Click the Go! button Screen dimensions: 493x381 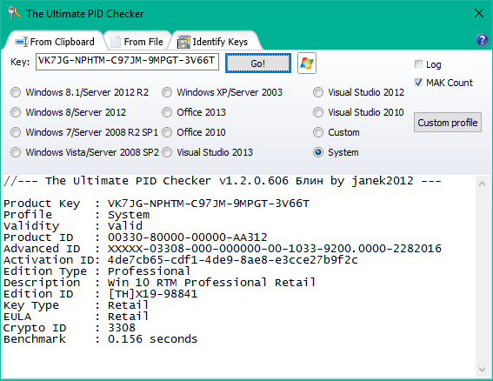pyautogui.click(x=258, y=63)
